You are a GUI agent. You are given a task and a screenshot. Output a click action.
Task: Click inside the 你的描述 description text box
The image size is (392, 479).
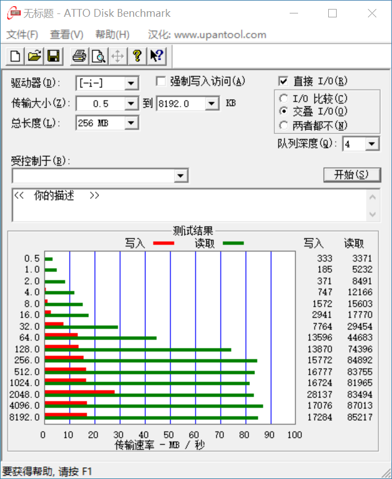pyautogui.click(x=189, y=205)
